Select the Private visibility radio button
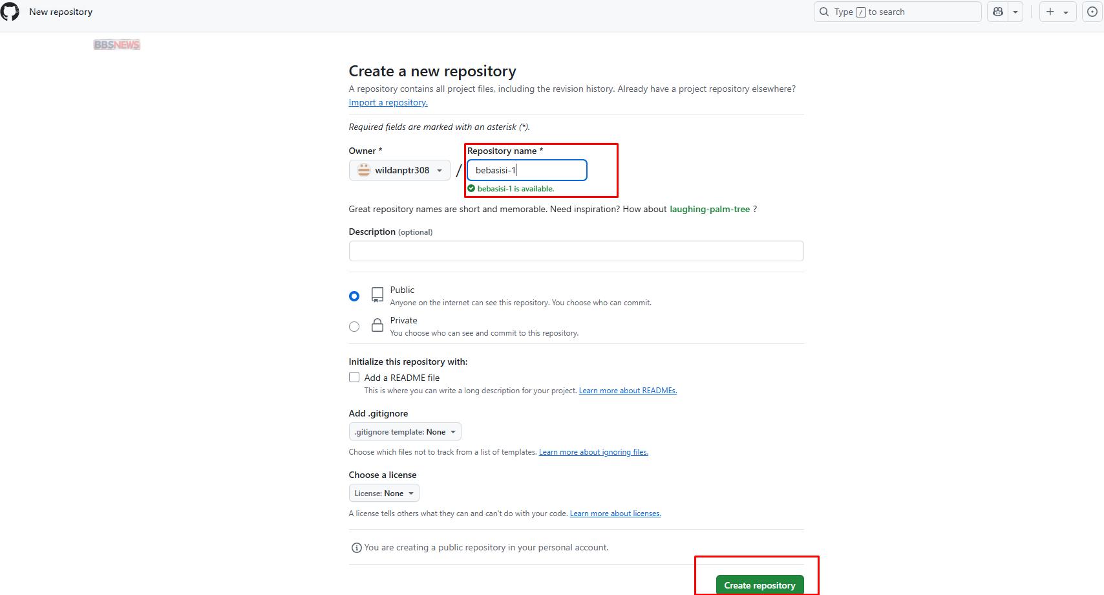The width and height of the screenshot is (1104, 595). click(354, 327)
